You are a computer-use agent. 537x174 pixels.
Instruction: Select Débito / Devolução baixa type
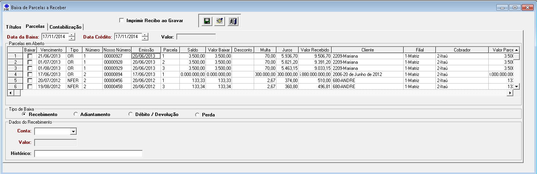point(131,114)
